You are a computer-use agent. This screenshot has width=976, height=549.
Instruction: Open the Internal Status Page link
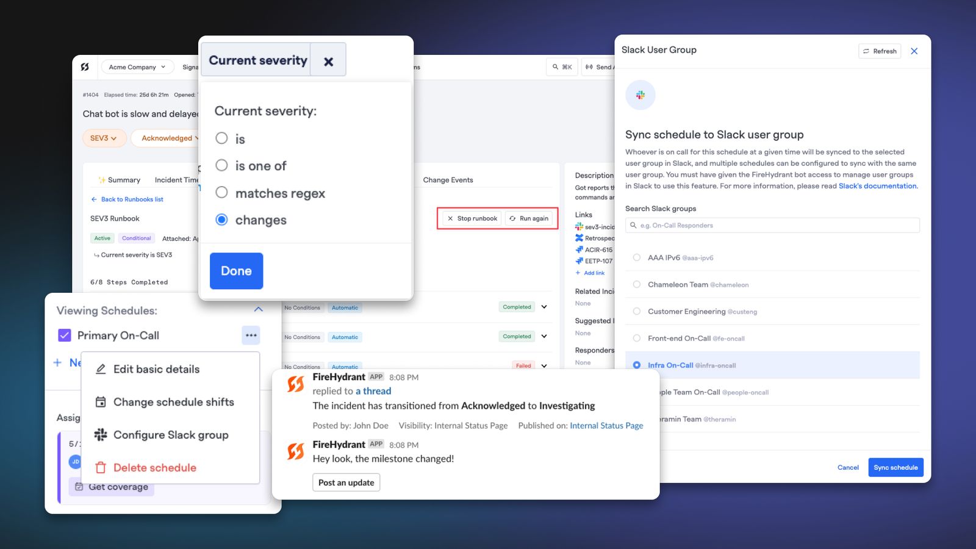click(606, 426)
